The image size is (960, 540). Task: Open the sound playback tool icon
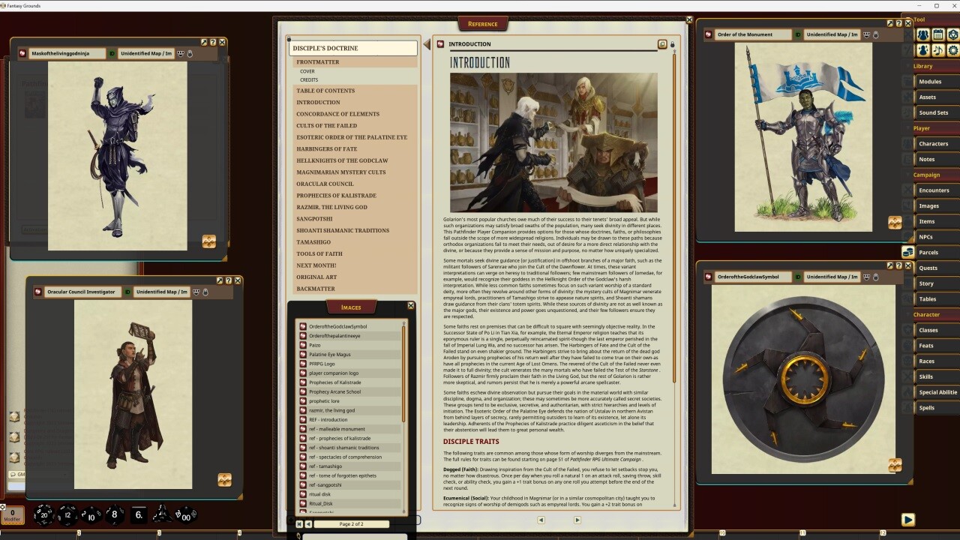coord(937,50)
